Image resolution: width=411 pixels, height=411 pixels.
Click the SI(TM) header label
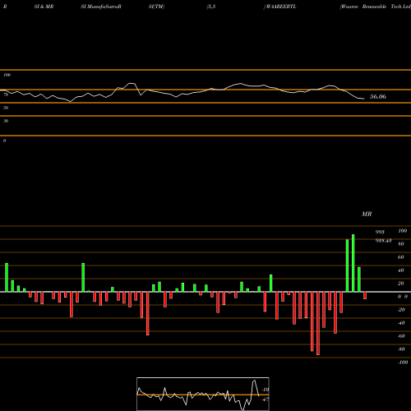pyautogui.click(x=156, y=7)
